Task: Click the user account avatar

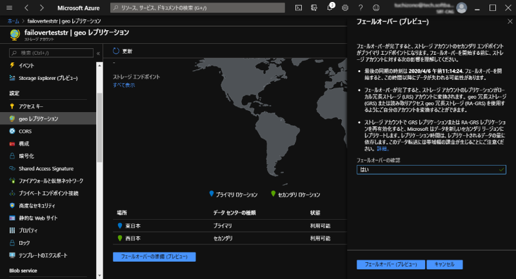Action: [x=461, y=8]
